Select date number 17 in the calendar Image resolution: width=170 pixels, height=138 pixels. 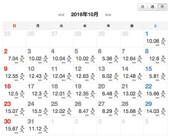click(x=31, y=87)
